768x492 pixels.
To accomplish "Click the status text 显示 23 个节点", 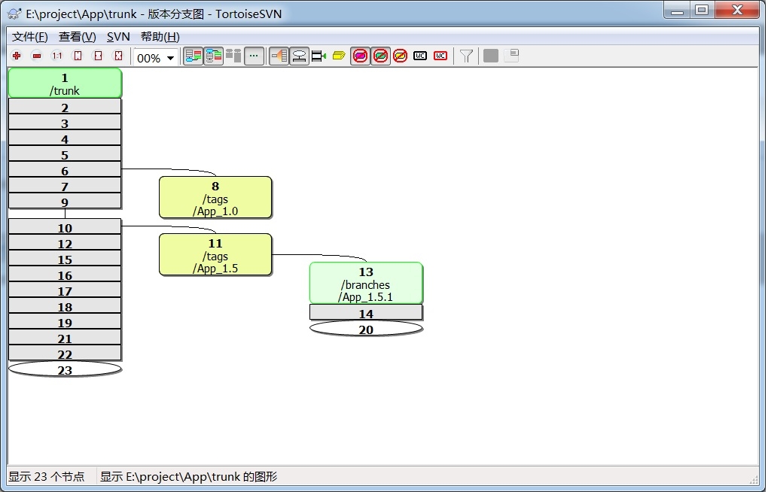I will coord(47,476).
